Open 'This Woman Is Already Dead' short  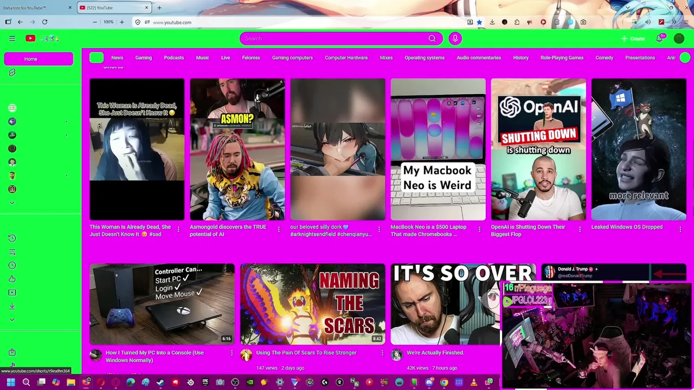pyautogui.click(x=137, y=149)
